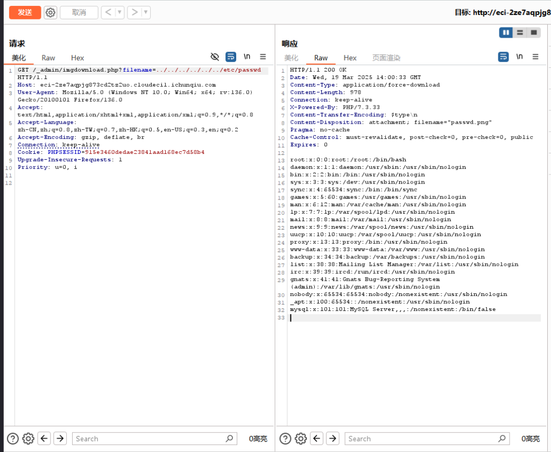The height and width of the screenshot is (452, 551).
Task: Toggle \n newline display in response panel
Action: [x=519, y=56]
